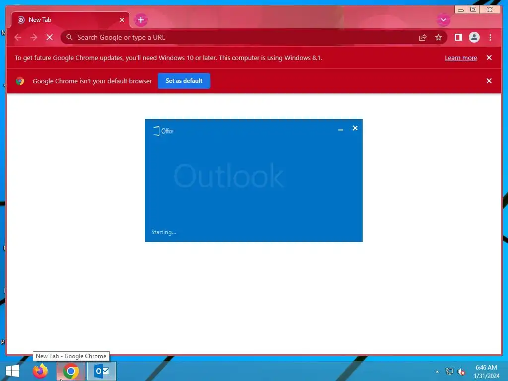The image size is (508, 381).
Task: Select the New Tab browser tab
Action: [x=70, y=20]
